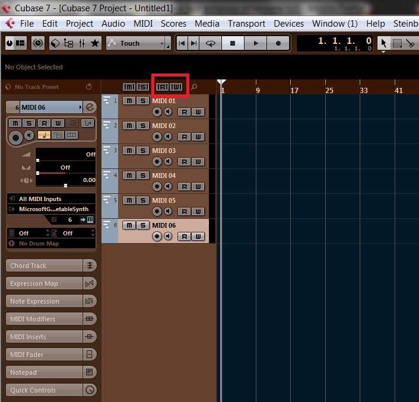Toggle Activate Project power button in toolbar
The height and width of the screenshot is (402, 419).
click(x=9, y=43)
